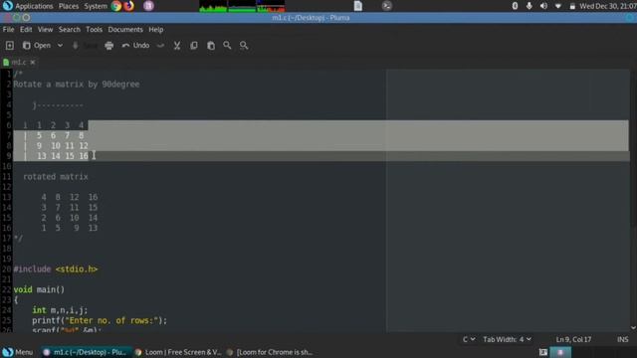The image size is (637, 358).
Task: Launch Firefox from the top panel
Action: (x=129, y=6)
